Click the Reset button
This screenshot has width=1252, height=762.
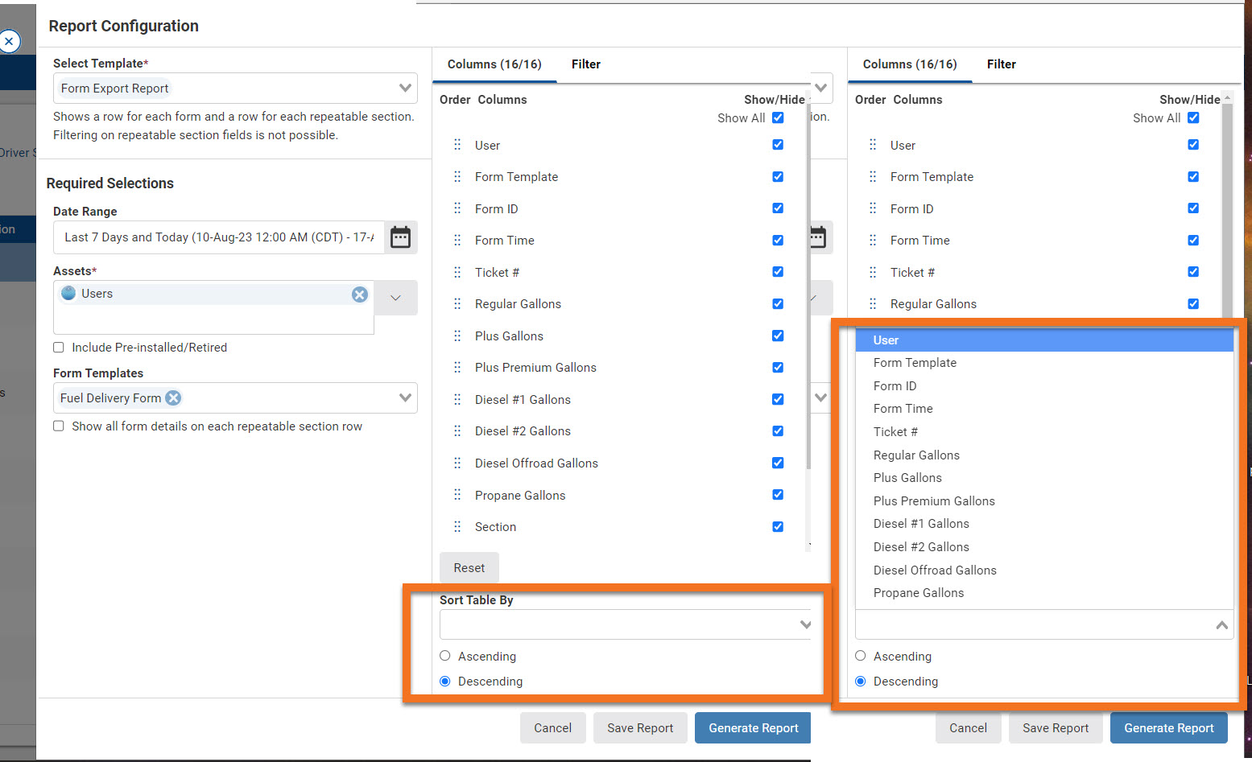tap(469, 568)
